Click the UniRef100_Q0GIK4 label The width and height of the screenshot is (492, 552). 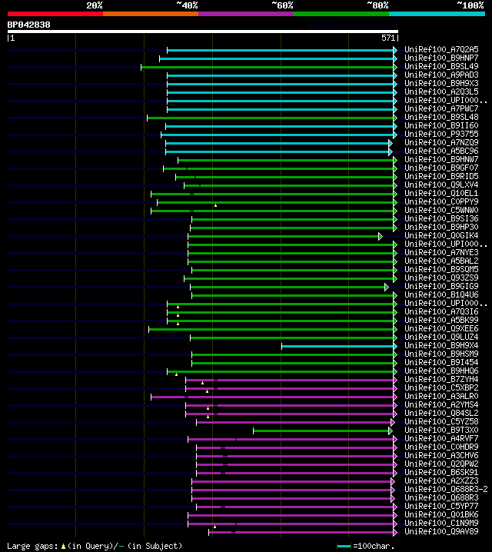point(441,235)
